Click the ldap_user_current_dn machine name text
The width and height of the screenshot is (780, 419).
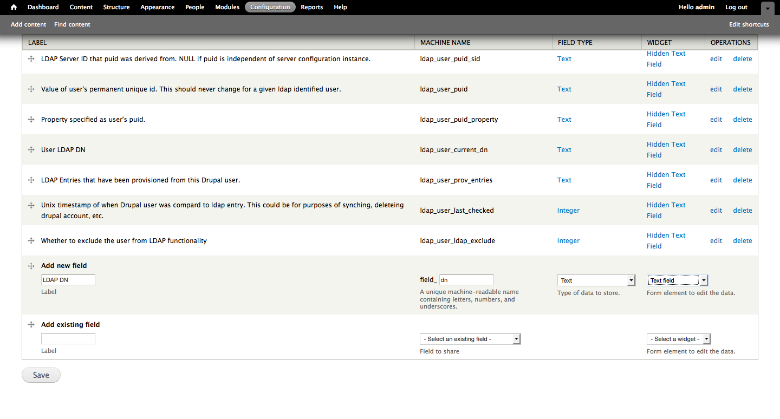click(454, 150)
